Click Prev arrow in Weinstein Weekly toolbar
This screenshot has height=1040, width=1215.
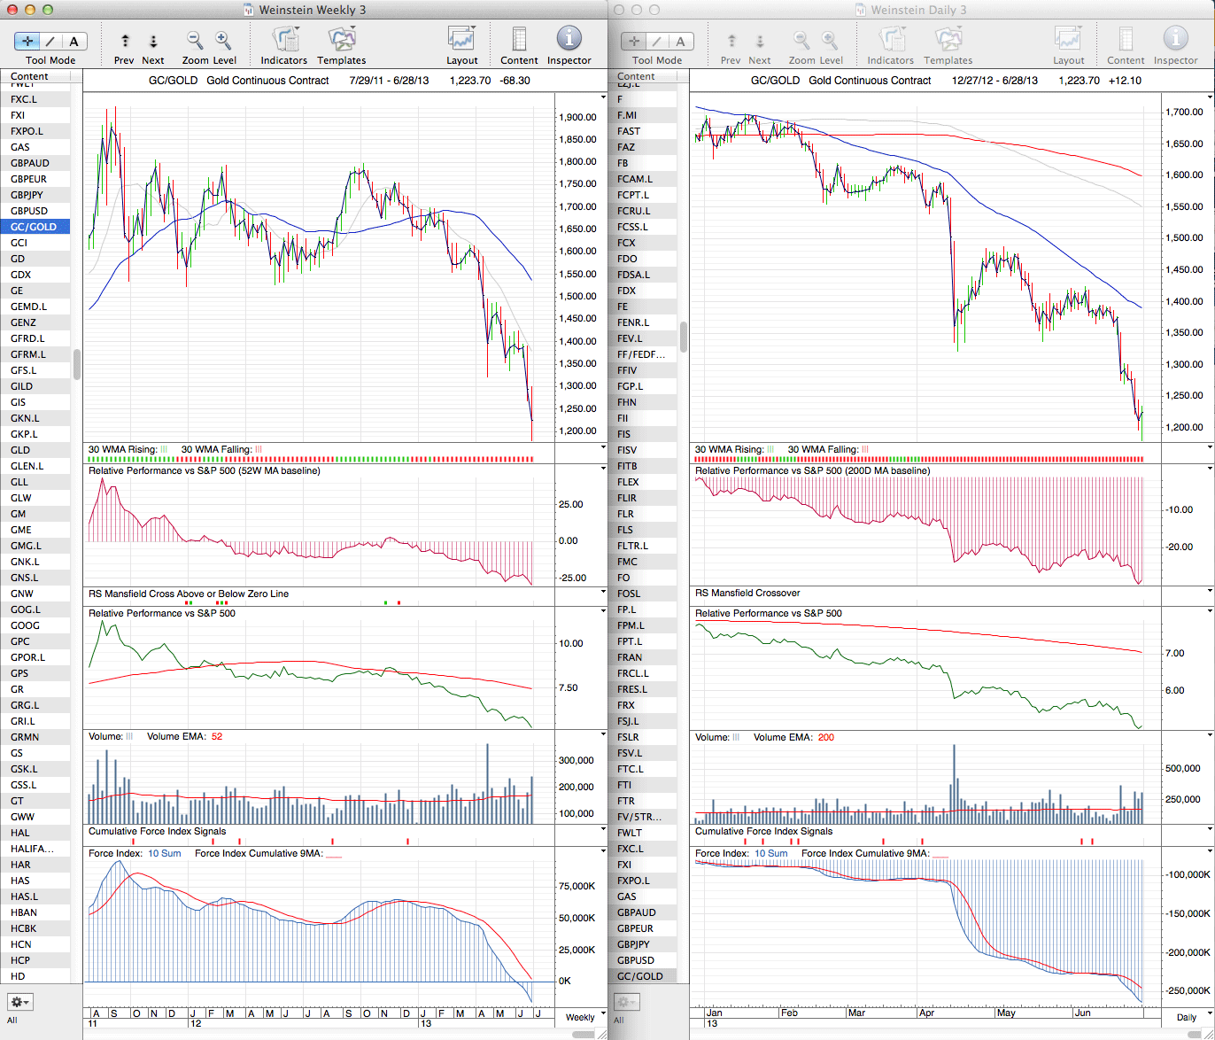point(125,41)
